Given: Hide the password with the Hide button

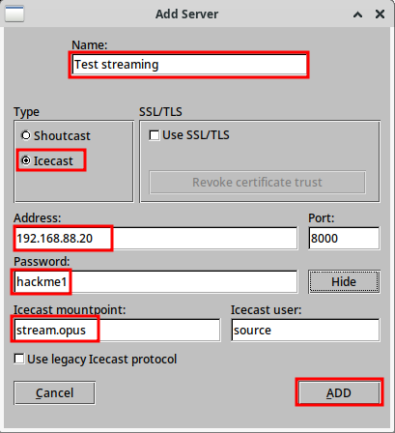Looking at the screenshot, I should click(344, 282).
